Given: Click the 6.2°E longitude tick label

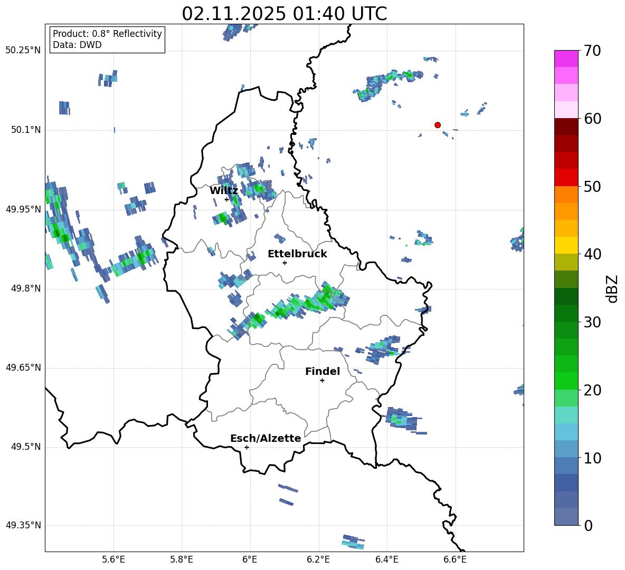Looking at the screenshot, I should coord(319,559).
